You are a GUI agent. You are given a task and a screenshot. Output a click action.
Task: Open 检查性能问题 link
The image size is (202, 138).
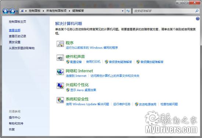pyautogui.click(x=169, y=104)
